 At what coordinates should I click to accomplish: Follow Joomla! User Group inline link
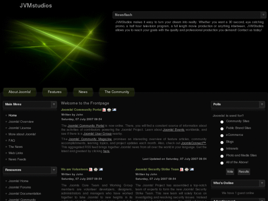(x=97, y=134)
